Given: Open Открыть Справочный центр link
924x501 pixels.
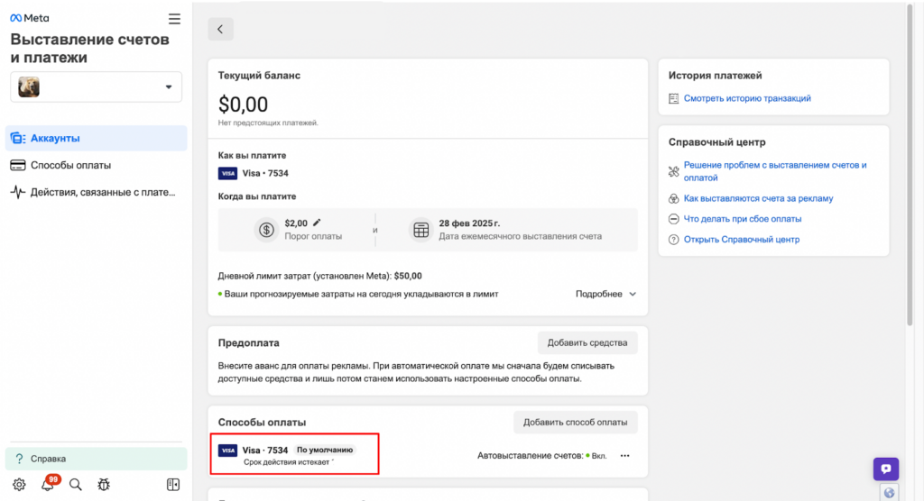Looking at the screenshot, I should pos(742,240).
